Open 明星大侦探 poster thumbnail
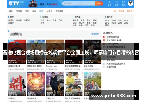 point(93,52)
